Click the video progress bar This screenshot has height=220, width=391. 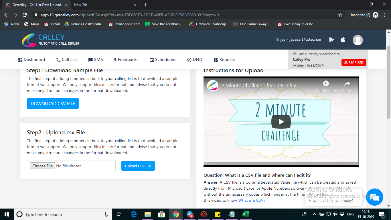pos(281,163)
